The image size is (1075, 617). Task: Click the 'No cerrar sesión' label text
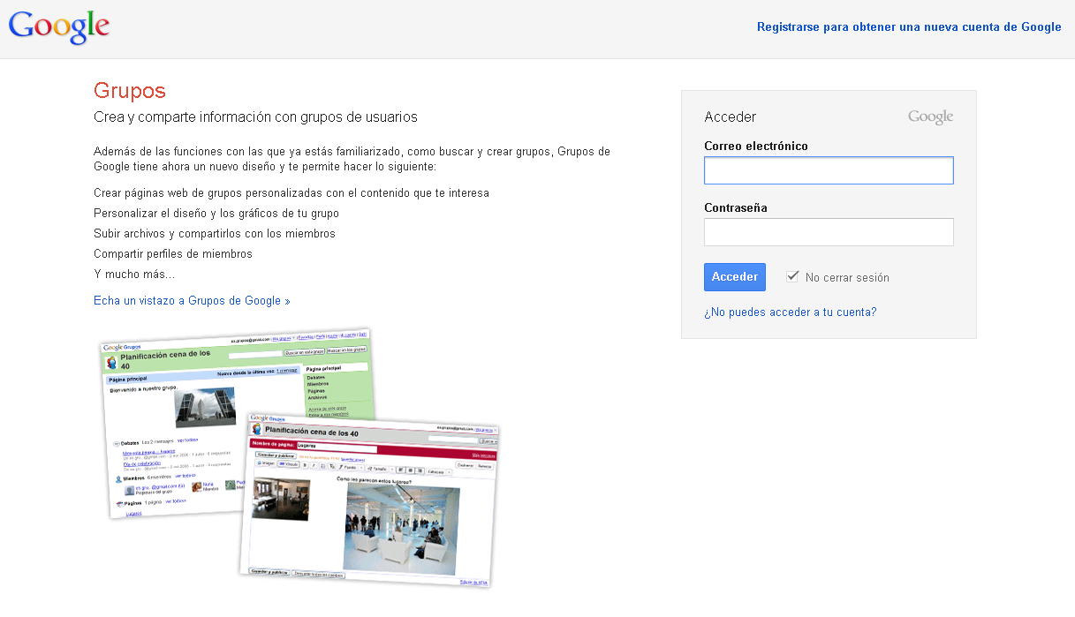(847, 277)
